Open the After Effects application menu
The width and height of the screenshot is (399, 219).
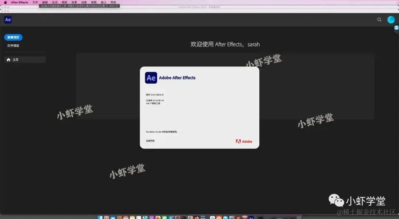click(x=20, y=2)
